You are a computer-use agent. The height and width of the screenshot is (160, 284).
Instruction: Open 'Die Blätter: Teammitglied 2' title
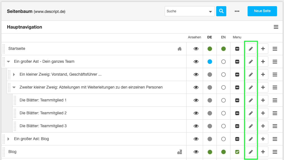pyautogui.click(x=43, y=113)
